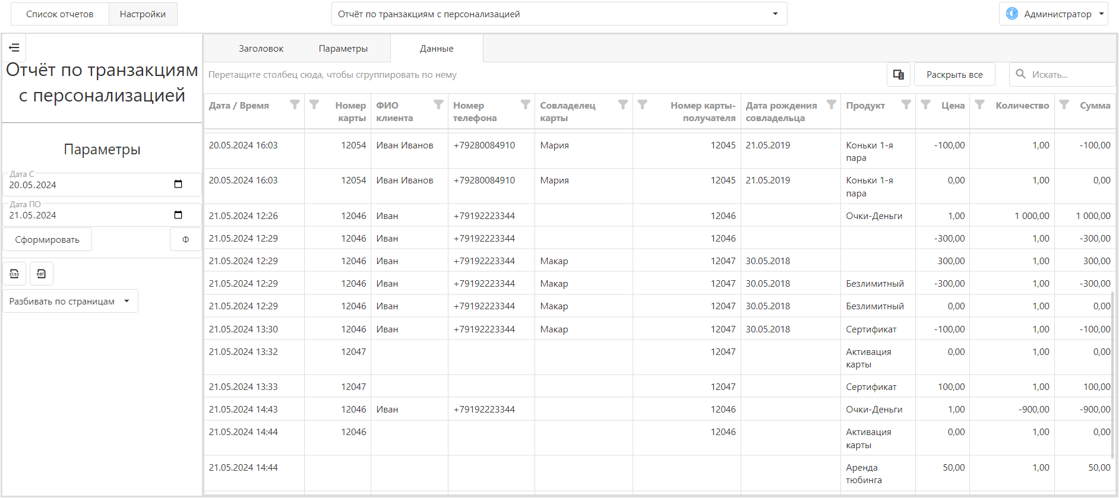Open calendar picker in Дата ПО field
The width and height of the screenshot is (1119, 498).
point(178,215)
